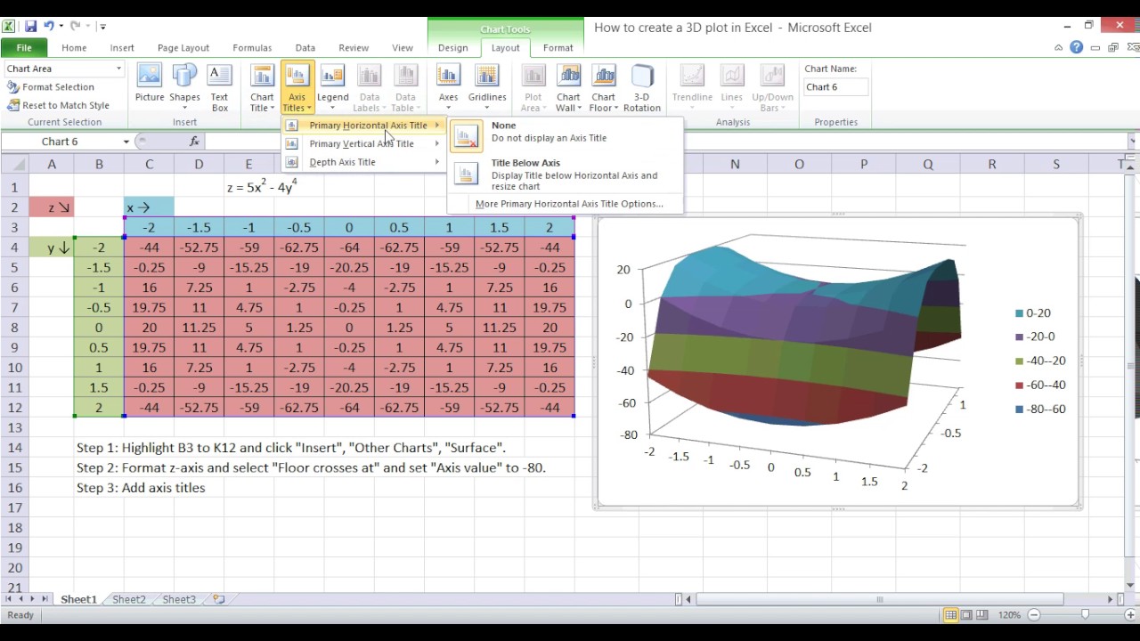
Task: Go to next sheet tab scroll arrow
Action: click(33, 600)
